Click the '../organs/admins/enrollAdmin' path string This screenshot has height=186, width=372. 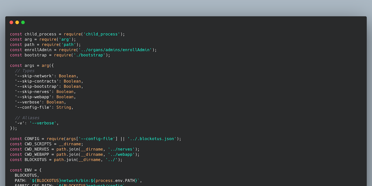click(115, 50)
